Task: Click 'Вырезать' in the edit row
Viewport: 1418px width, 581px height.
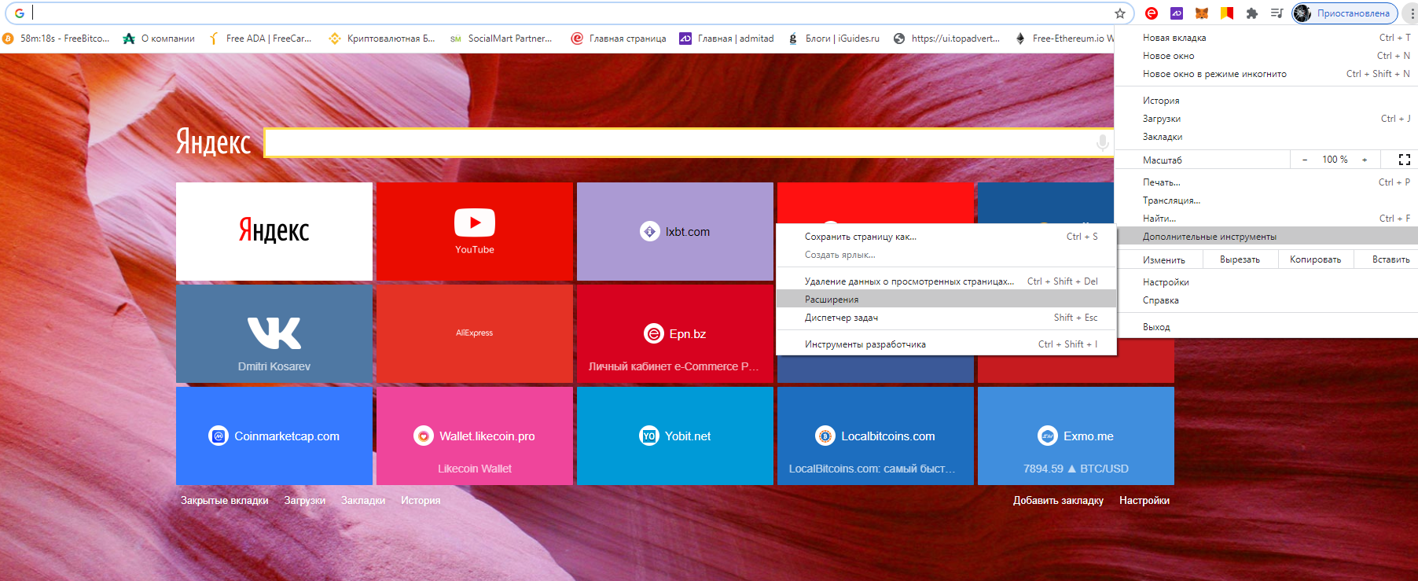Action: pyautogui.click(x=1240, y=259)
